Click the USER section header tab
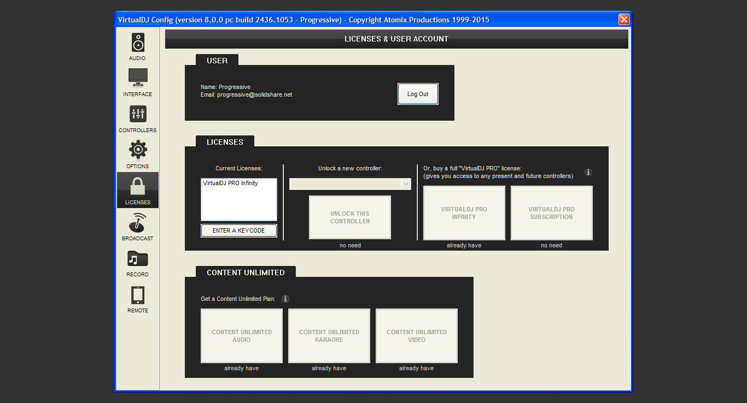747x403 pixels. (217, 61)
